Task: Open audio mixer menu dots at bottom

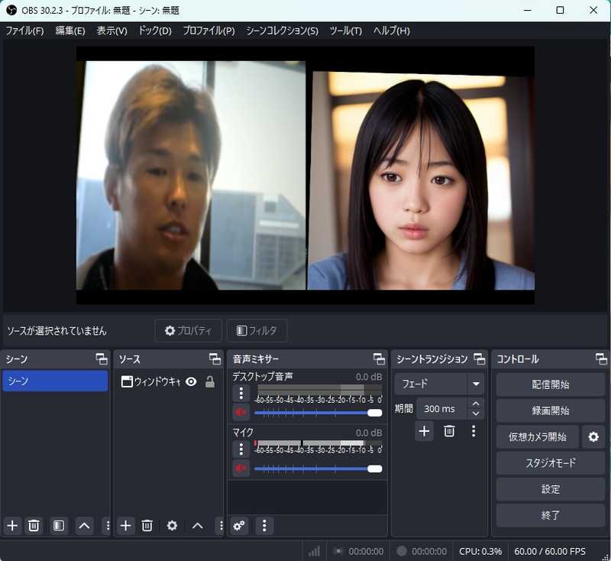Action: [264, 526]
